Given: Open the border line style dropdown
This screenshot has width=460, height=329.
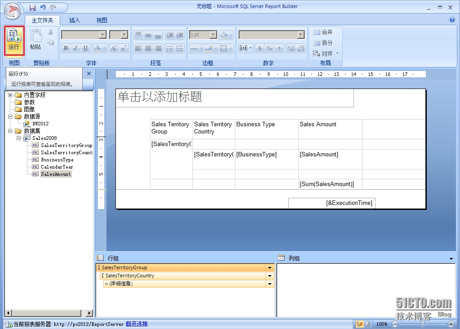Looking at the screenshot, I should [196, 48].
